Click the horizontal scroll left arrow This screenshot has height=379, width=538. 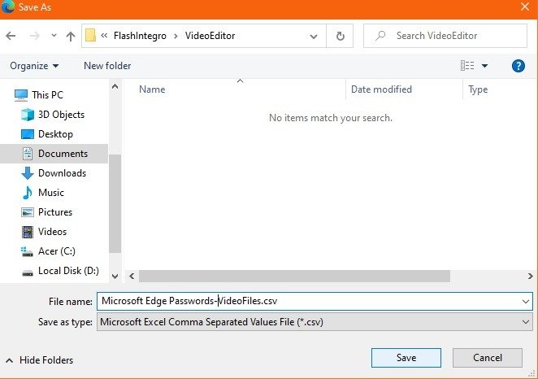coord(132,276)
